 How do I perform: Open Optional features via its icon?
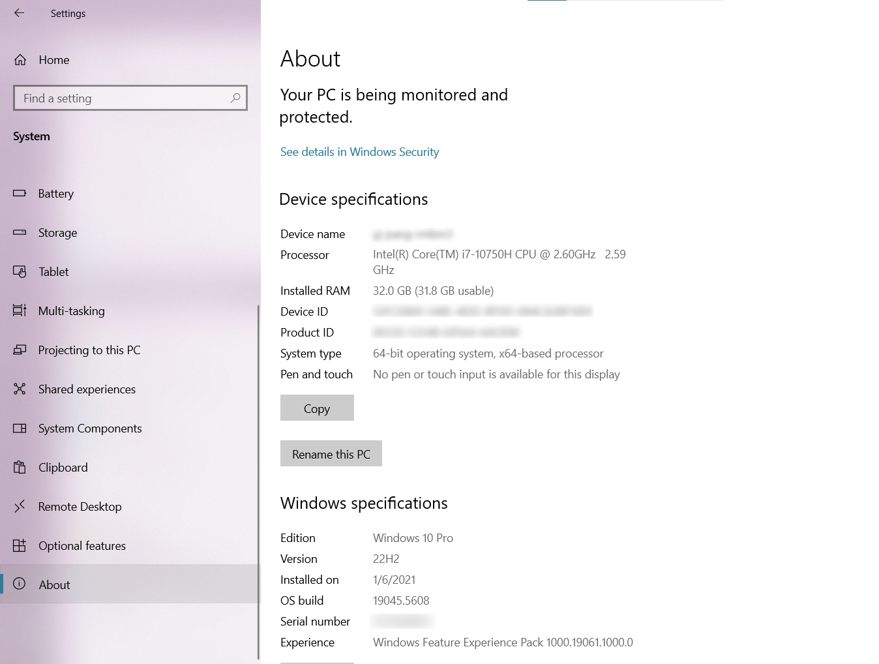click(x=20, y=545)
